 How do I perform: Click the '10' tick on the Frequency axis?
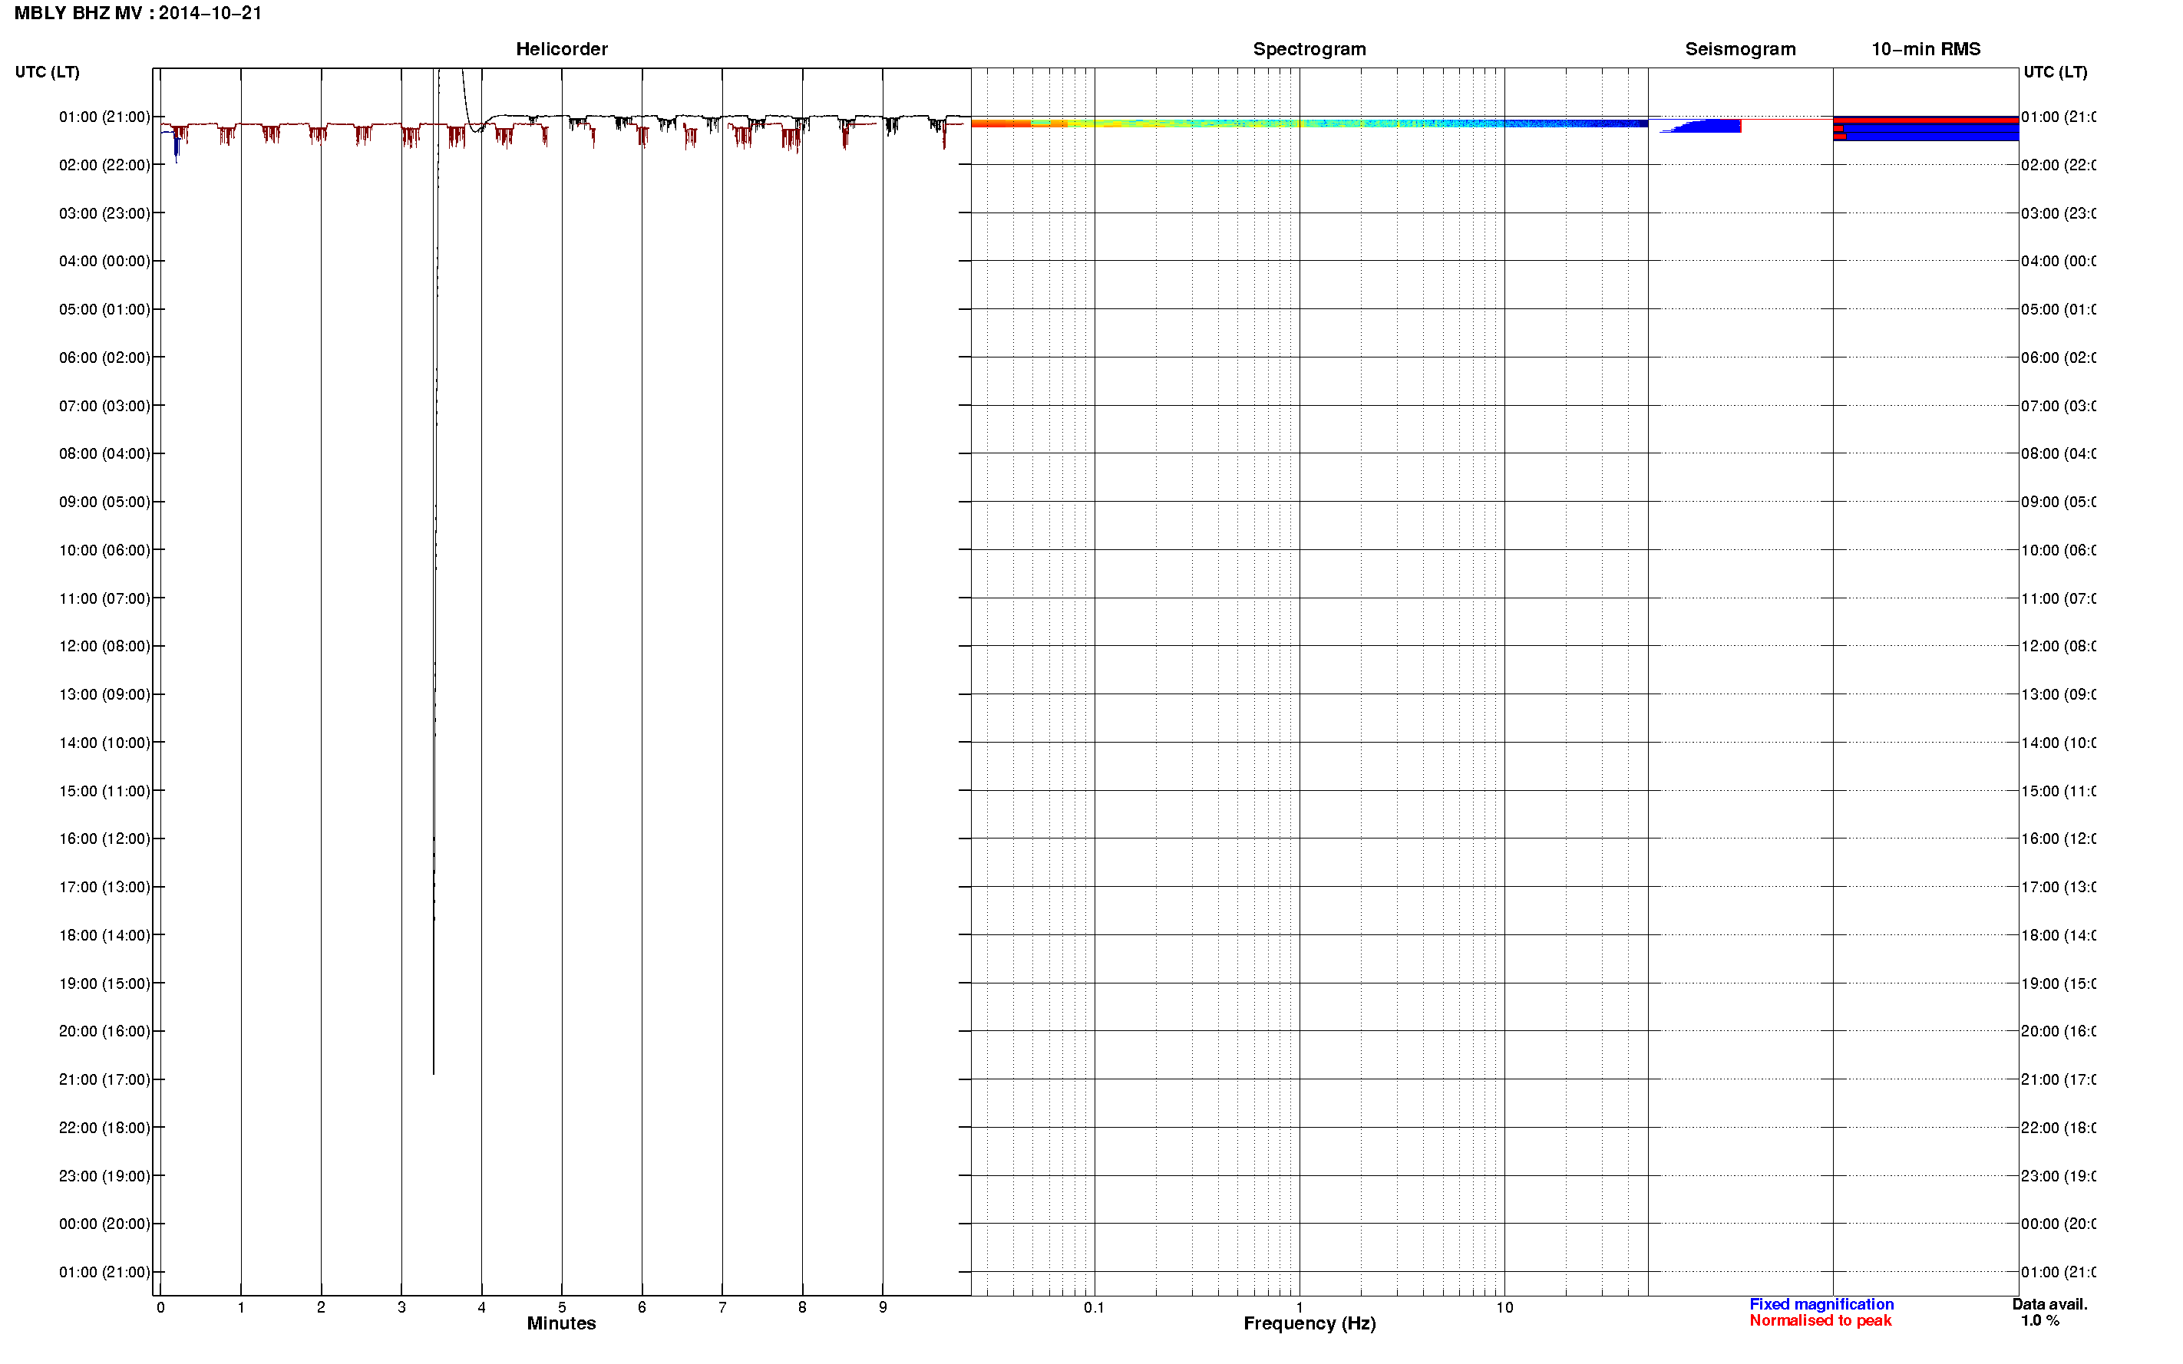[1504, 1308]
